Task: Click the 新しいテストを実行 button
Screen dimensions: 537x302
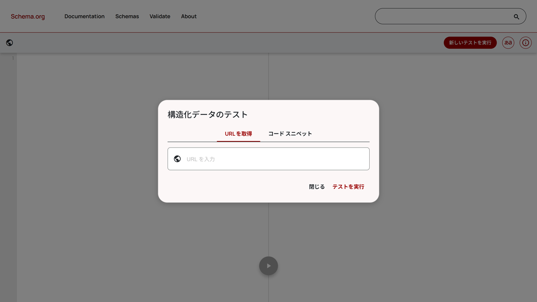Action: (470, 43)
